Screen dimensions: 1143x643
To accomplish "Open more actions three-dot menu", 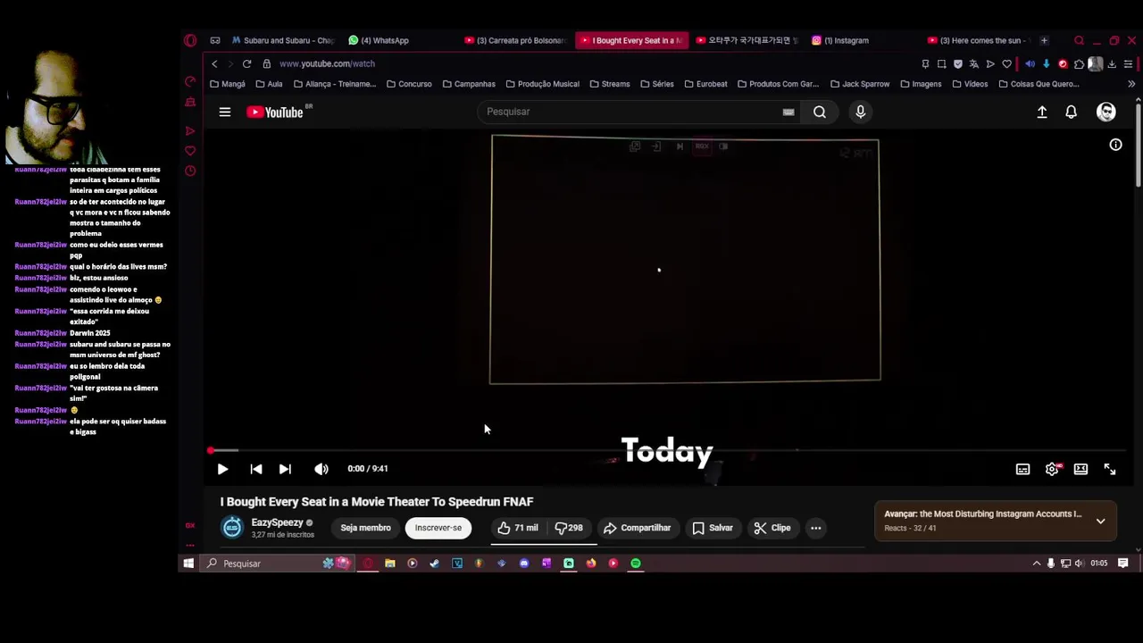I will click(815, 528).
